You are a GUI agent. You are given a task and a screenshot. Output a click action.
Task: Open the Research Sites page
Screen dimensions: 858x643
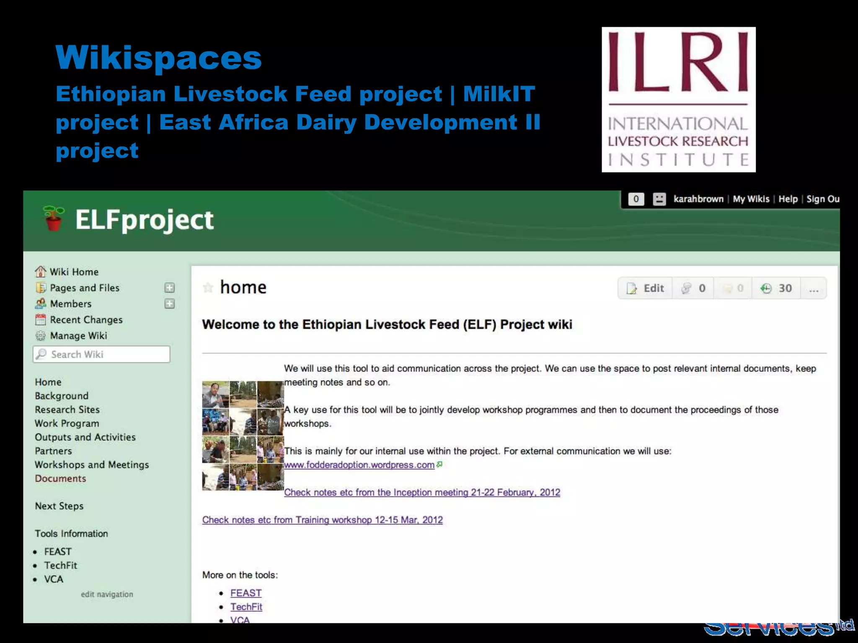[67, 409]
